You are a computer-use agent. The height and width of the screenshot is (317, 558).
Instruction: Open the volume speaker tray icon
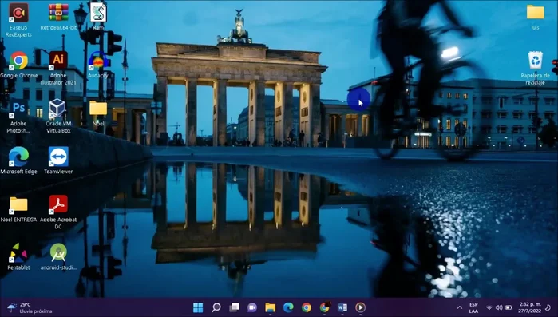point(499,307)
